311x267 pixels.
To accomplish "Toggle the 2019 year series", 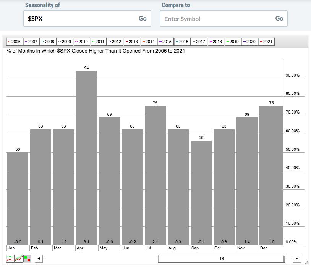I will click(x=232, y=42).
